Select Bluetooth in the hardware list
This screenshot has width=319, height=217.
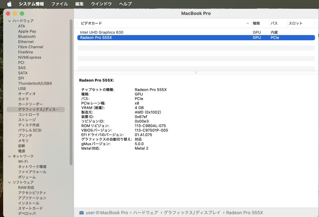(x=27, y=36)
